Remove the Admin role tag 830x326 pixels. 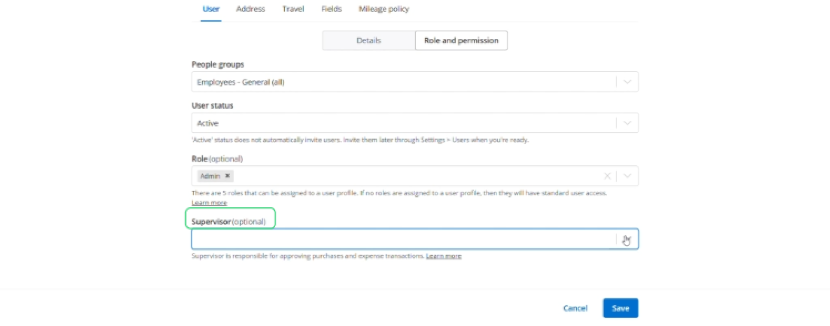(227, 176)
